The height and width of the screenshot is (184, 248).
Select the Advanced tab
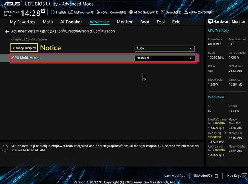pos(99,22)
